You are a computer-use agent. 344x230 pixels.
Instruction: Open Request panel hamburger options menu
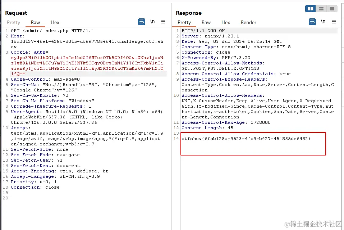click(163, 22)
